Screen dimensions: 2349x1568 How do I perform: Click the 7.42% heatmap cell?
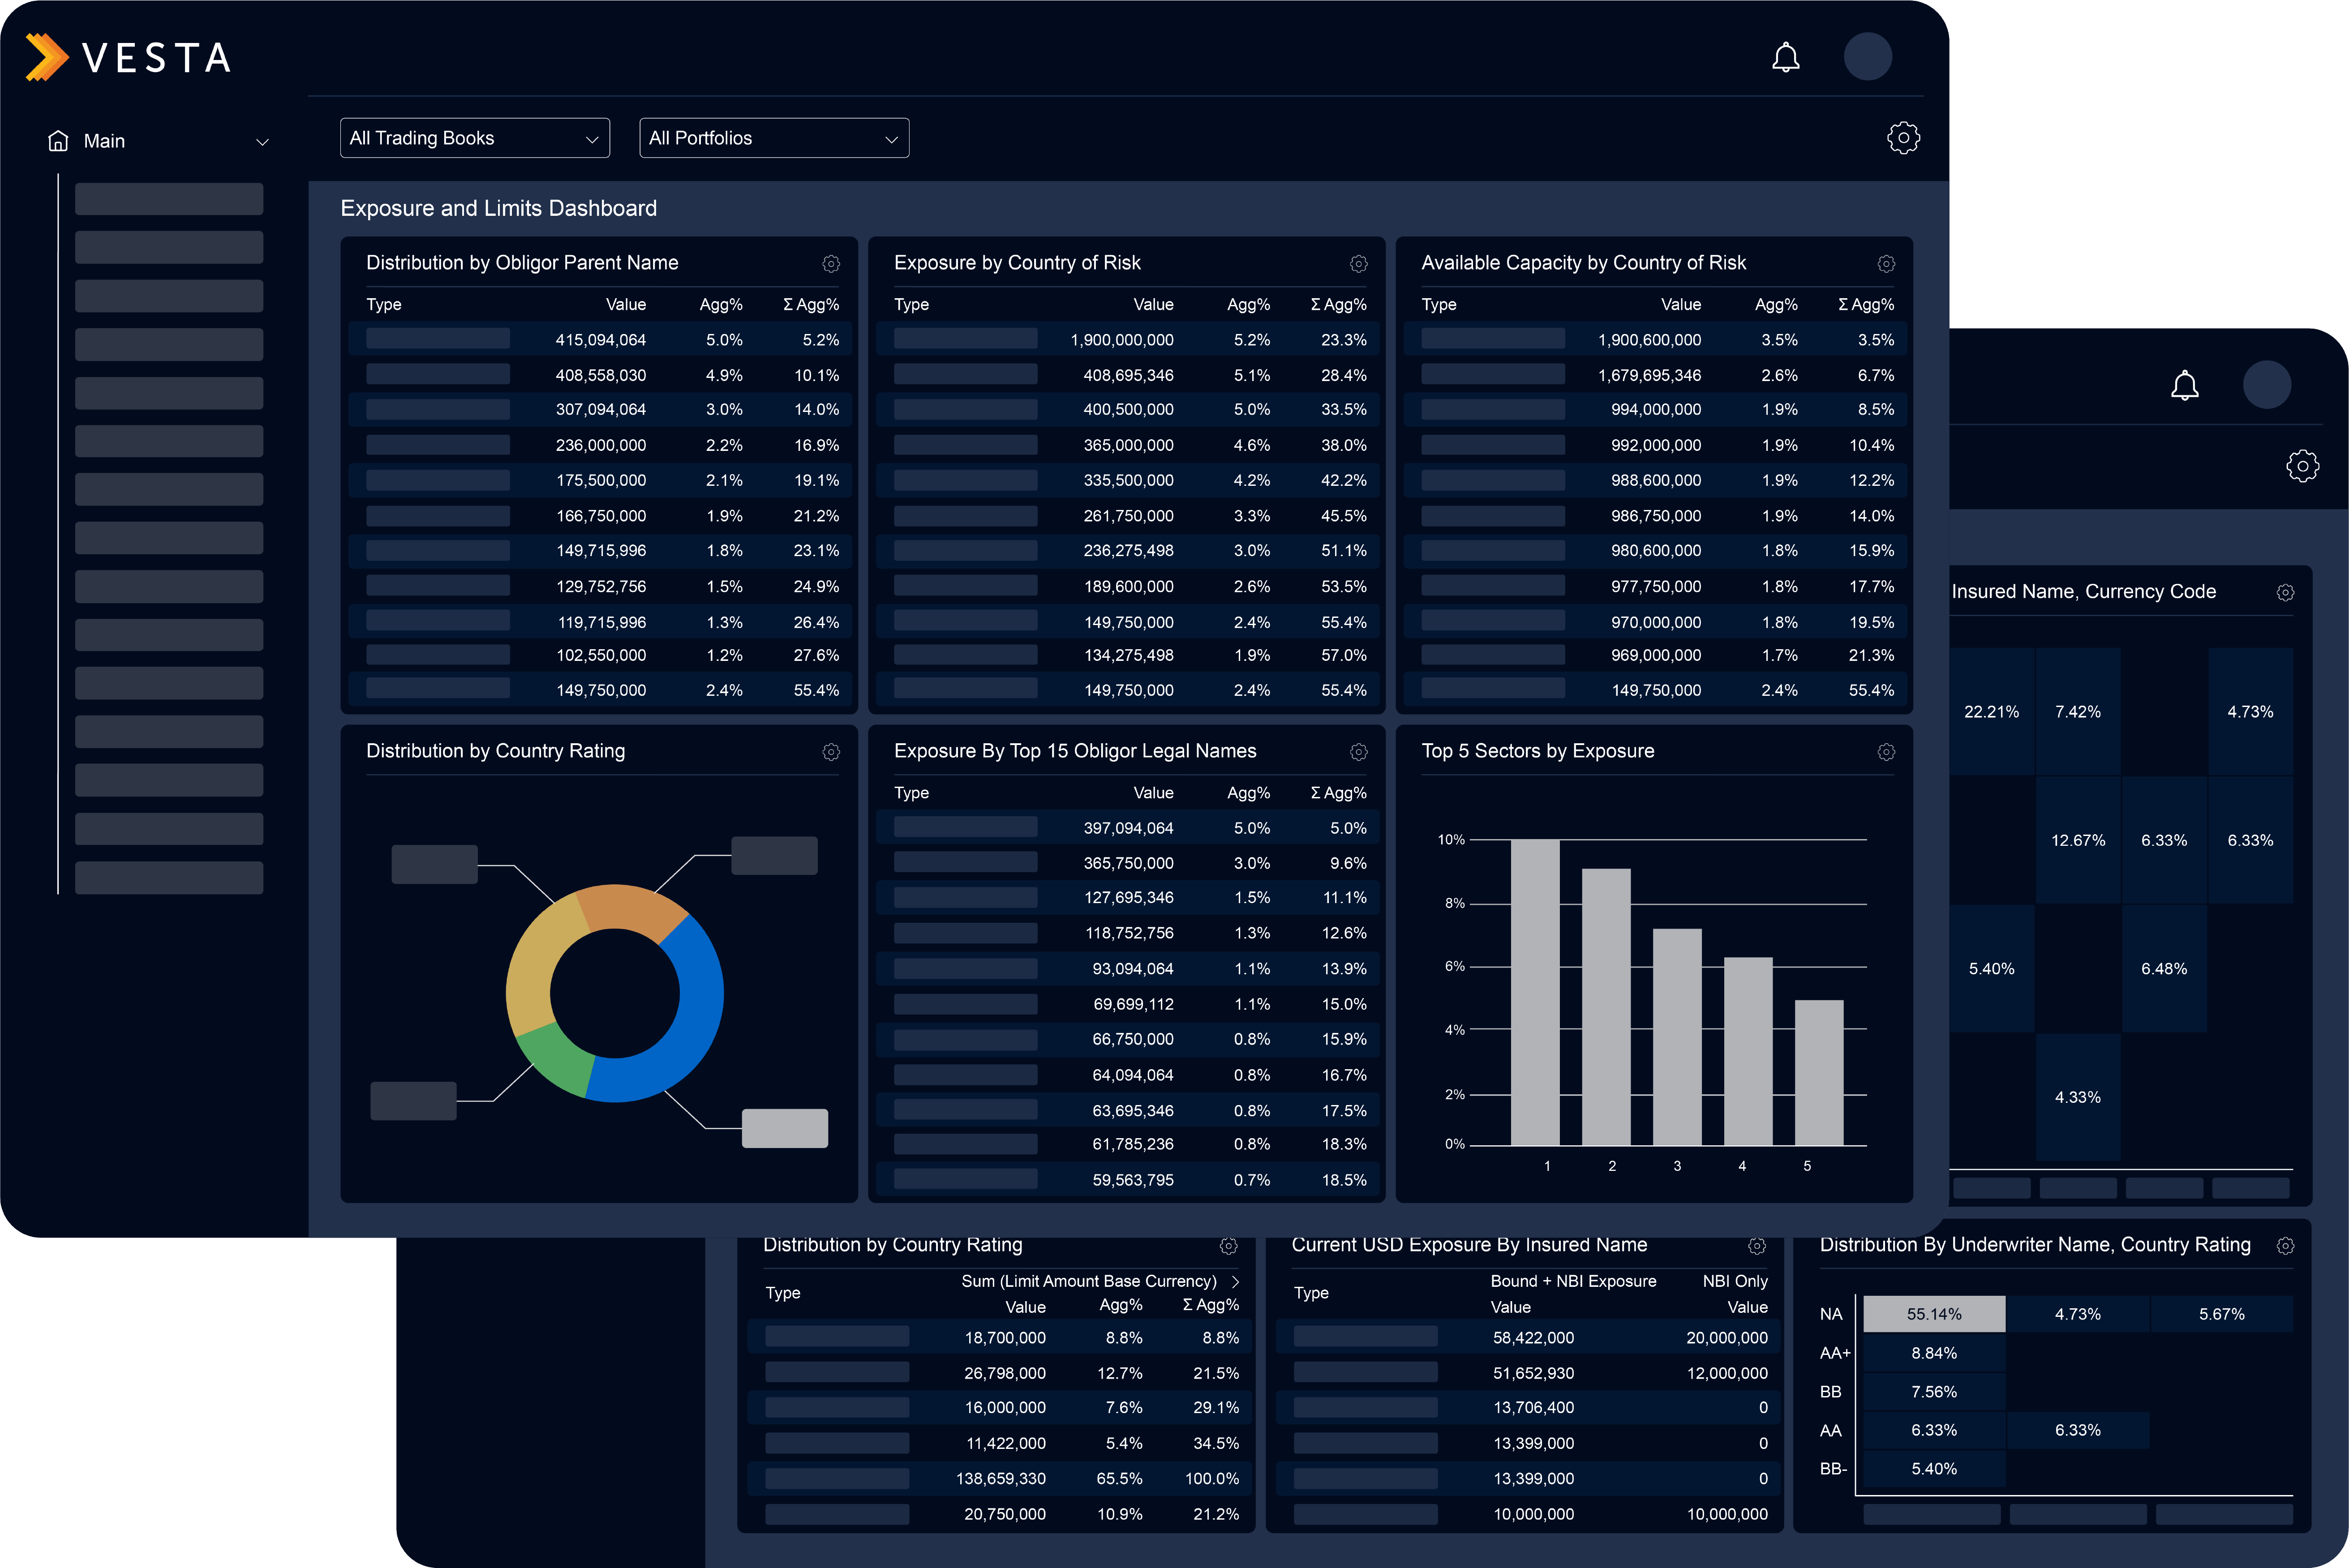(x=2078, y=712)
